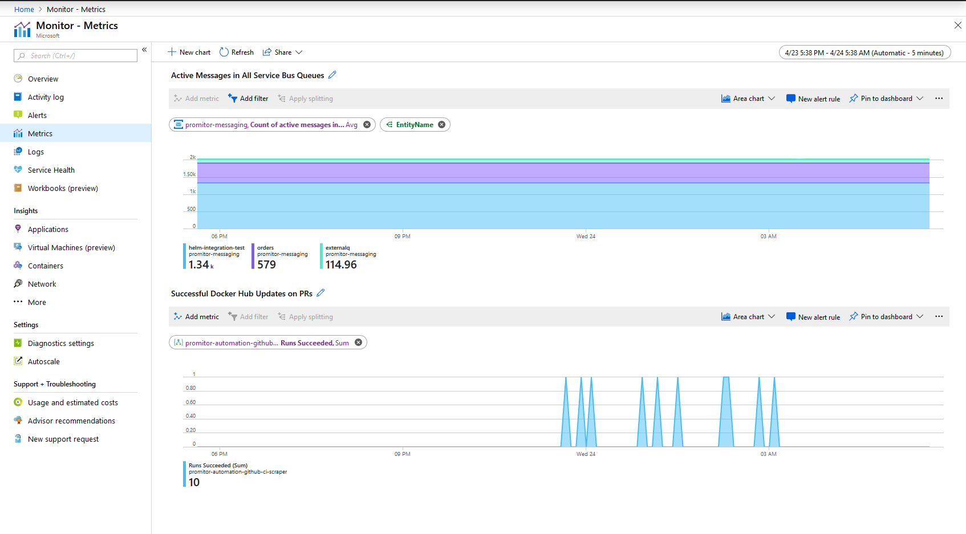This screenshot has height=534, width=966.
Task: Go to Service Health in the sidebar
Action: [51, 170]
